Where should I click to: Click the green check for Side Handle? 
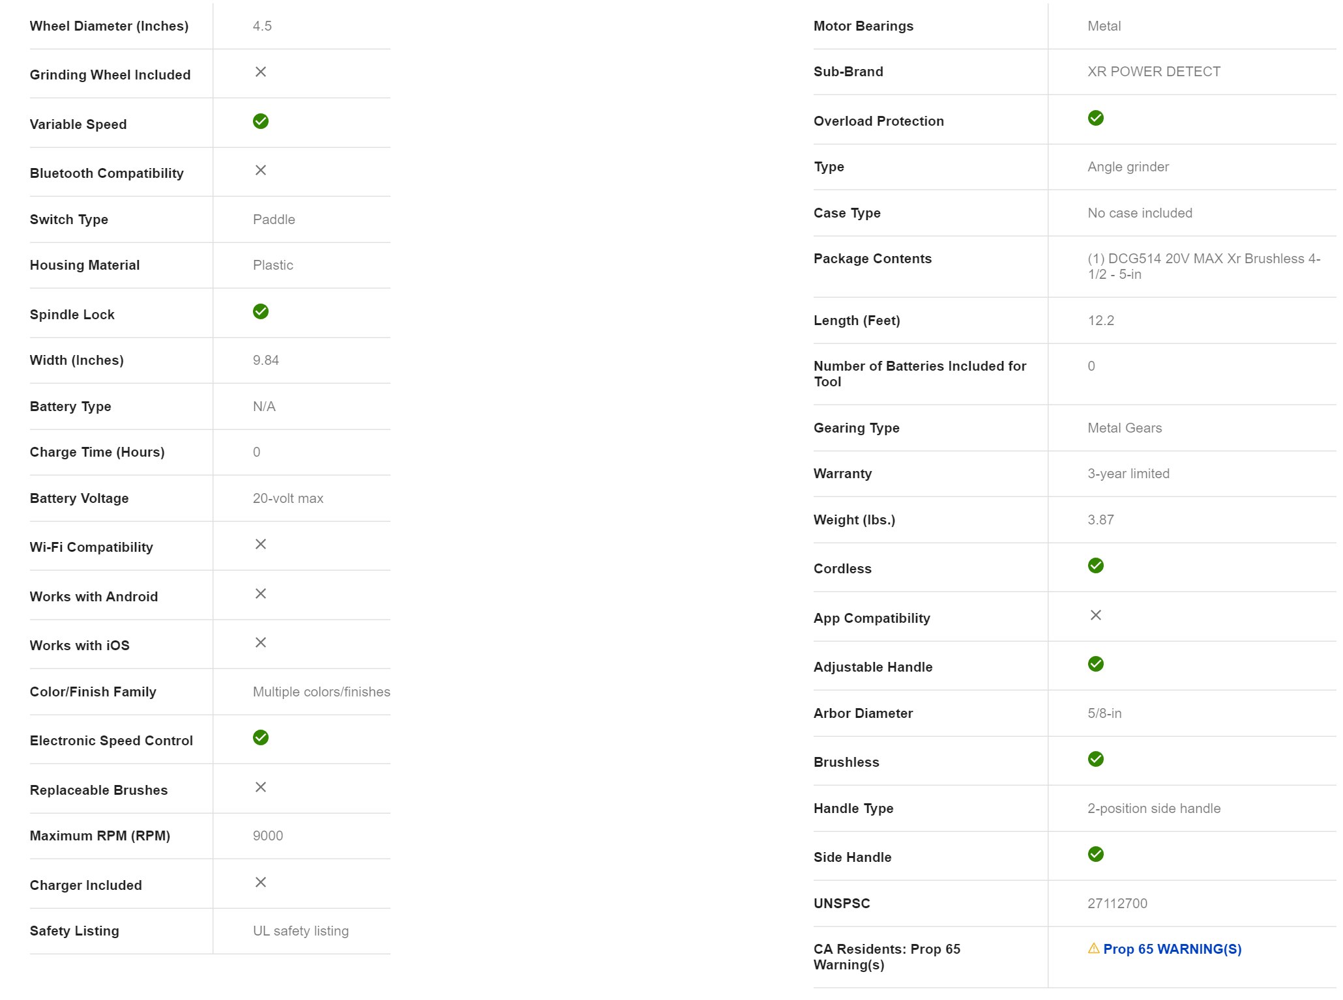pos(1095,854)
